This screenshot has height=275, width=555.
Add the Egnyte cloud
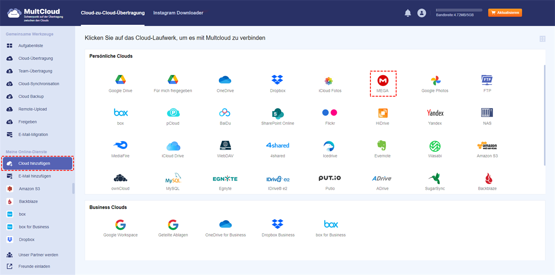click(x=225, y=179)
